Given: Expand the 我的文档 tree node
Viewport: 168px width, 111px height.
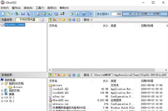Looking at the screenshot, I should tap(2, 91).
